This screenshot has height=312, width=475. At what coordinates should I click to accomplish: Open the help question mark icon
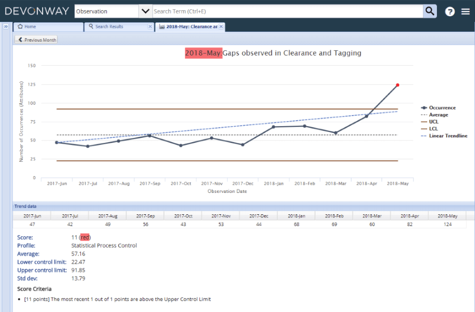[450, 12]
